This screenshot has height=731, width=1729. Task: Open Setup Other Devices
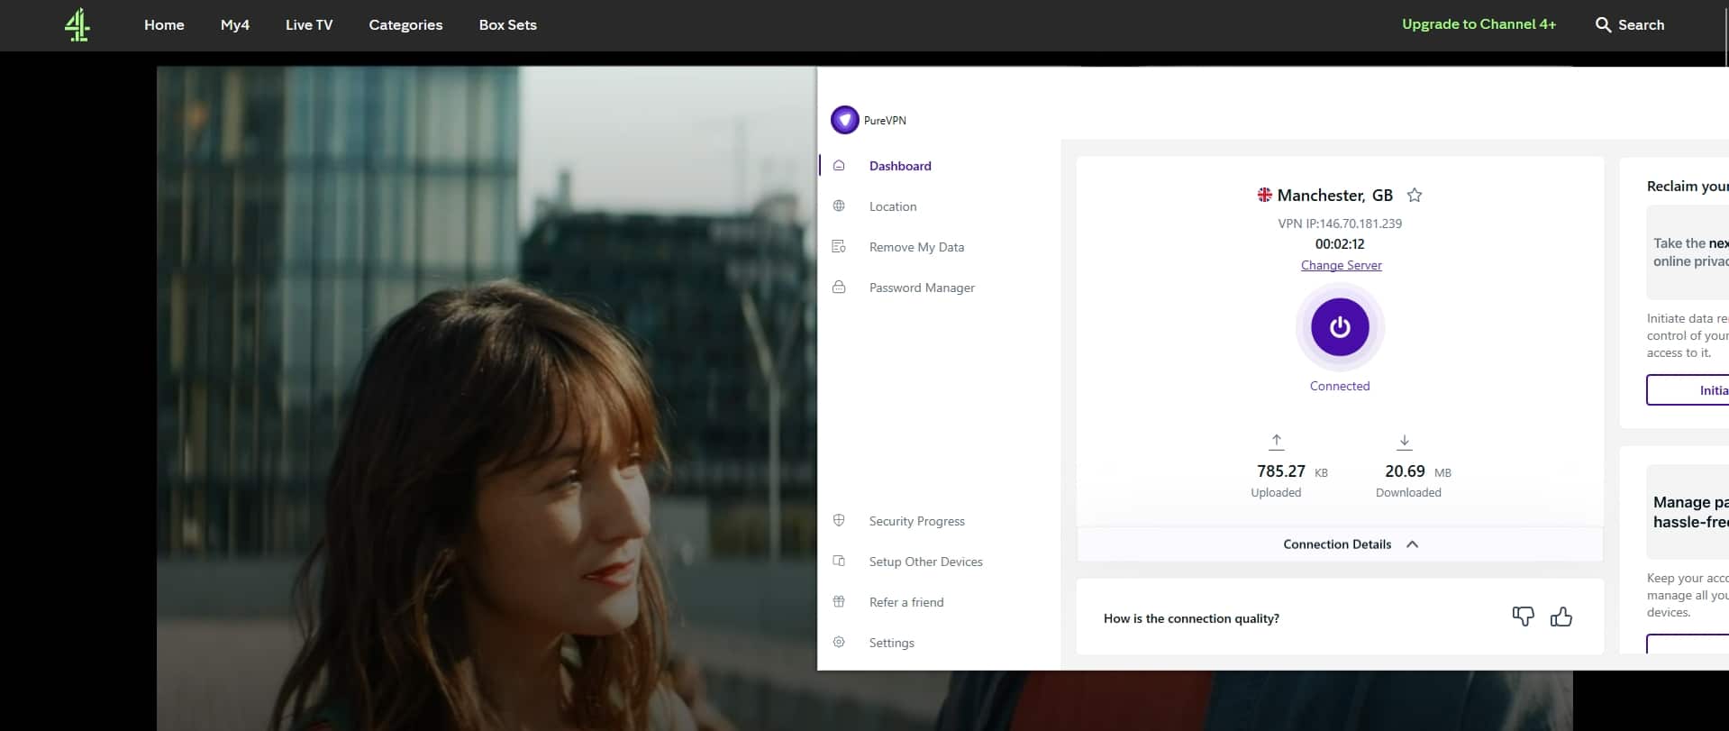coord(925,562)
